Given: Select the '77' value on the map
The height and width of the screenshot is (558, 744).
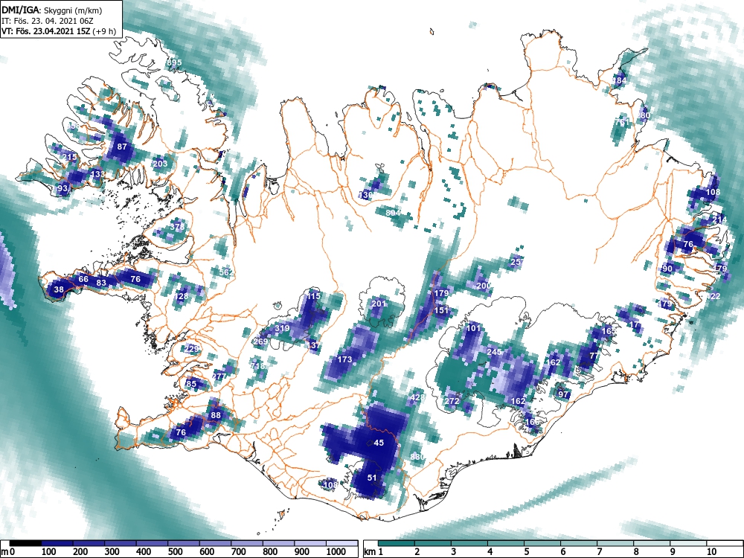Looking at the screenshot, I should pos(594,356).
